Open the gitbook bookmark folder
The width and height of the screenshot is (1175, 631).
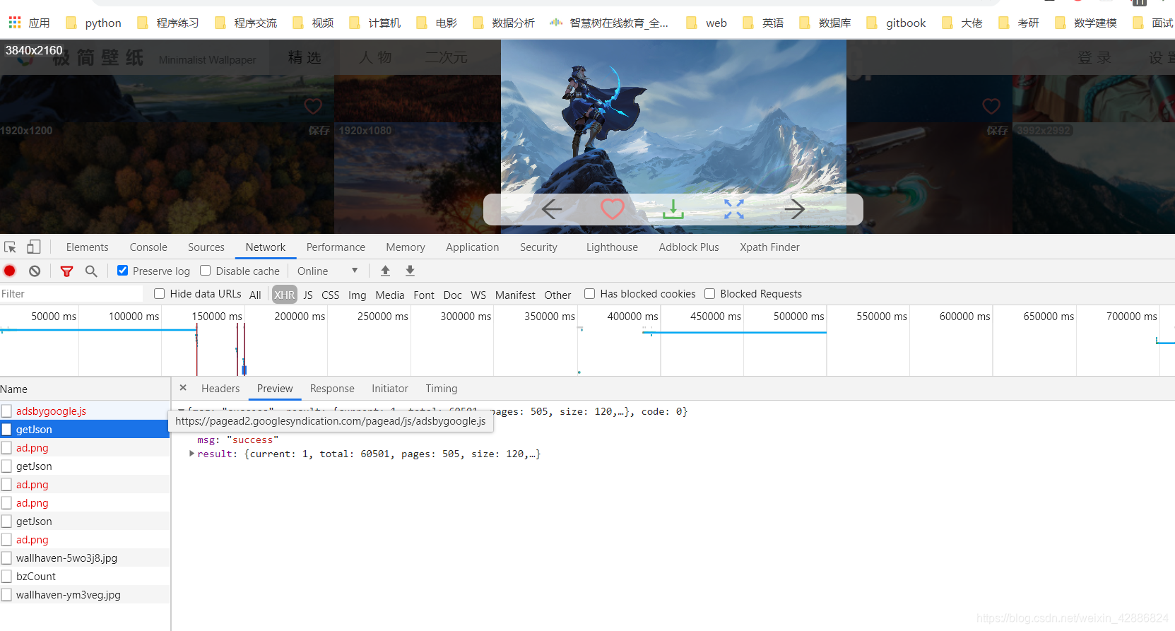pyautogui.click(x=896, y=23)
